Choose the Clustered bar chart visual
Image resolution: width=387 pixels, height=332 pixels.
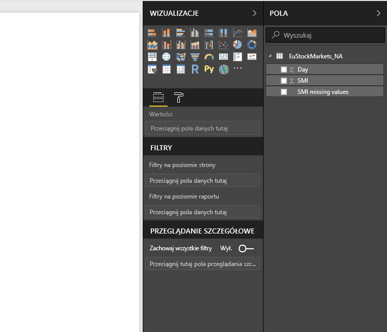pos(181,32)
